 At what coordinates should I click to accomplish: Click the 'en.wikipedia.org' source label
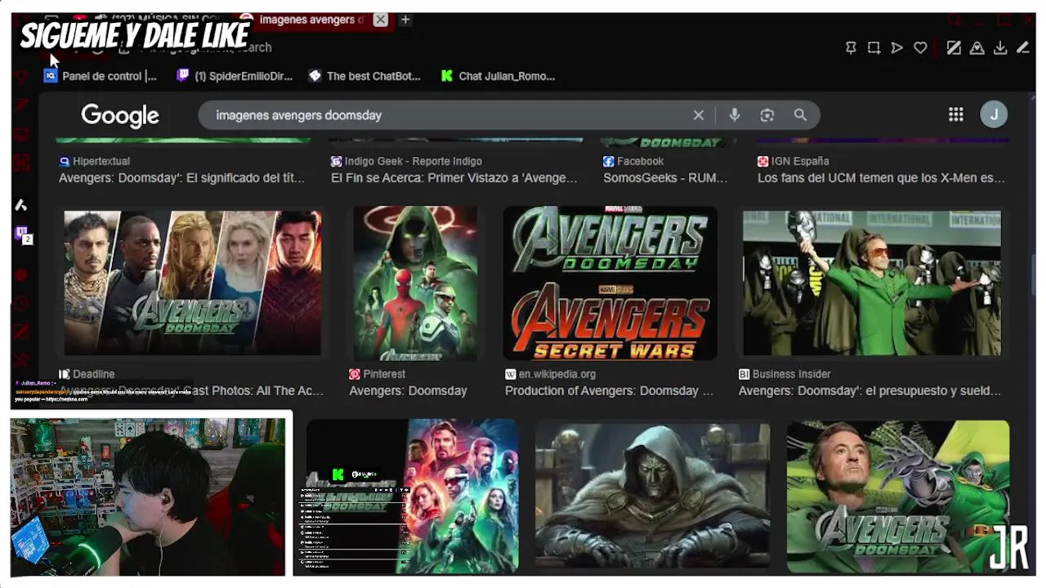click(557, 374)
